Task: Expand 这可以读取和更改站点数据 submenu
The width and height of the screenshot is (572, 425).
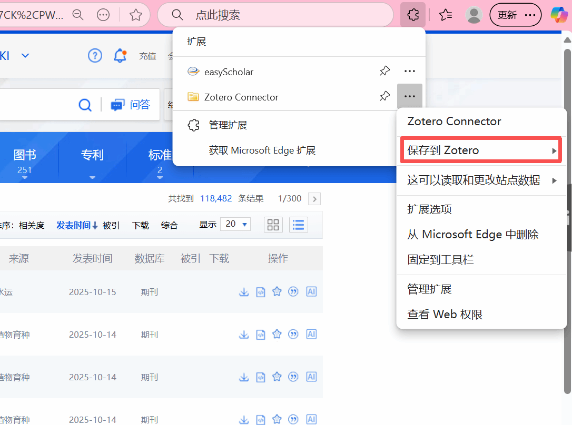Action: 481,180
